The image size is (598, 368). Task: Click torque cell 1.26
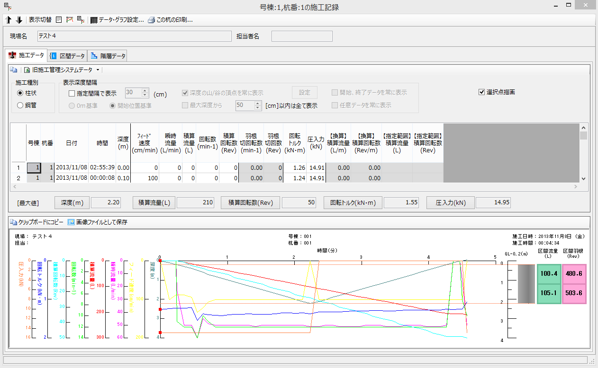click(x=295, y=167)
